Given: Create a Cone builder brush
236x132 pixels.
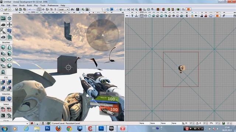Looking at the screenshot, I should click(x=9, y=47).
